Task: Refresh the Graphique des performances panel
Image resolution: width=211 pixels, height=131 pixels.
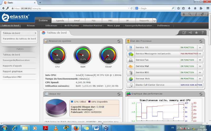Action: (x=201, y=94)
